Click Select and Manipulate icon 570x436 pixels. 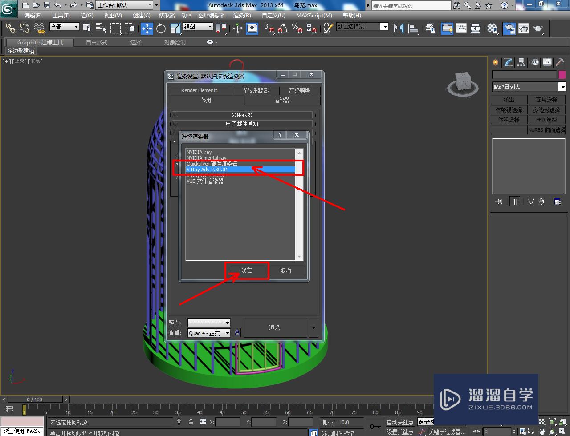[x=237, y=28]
